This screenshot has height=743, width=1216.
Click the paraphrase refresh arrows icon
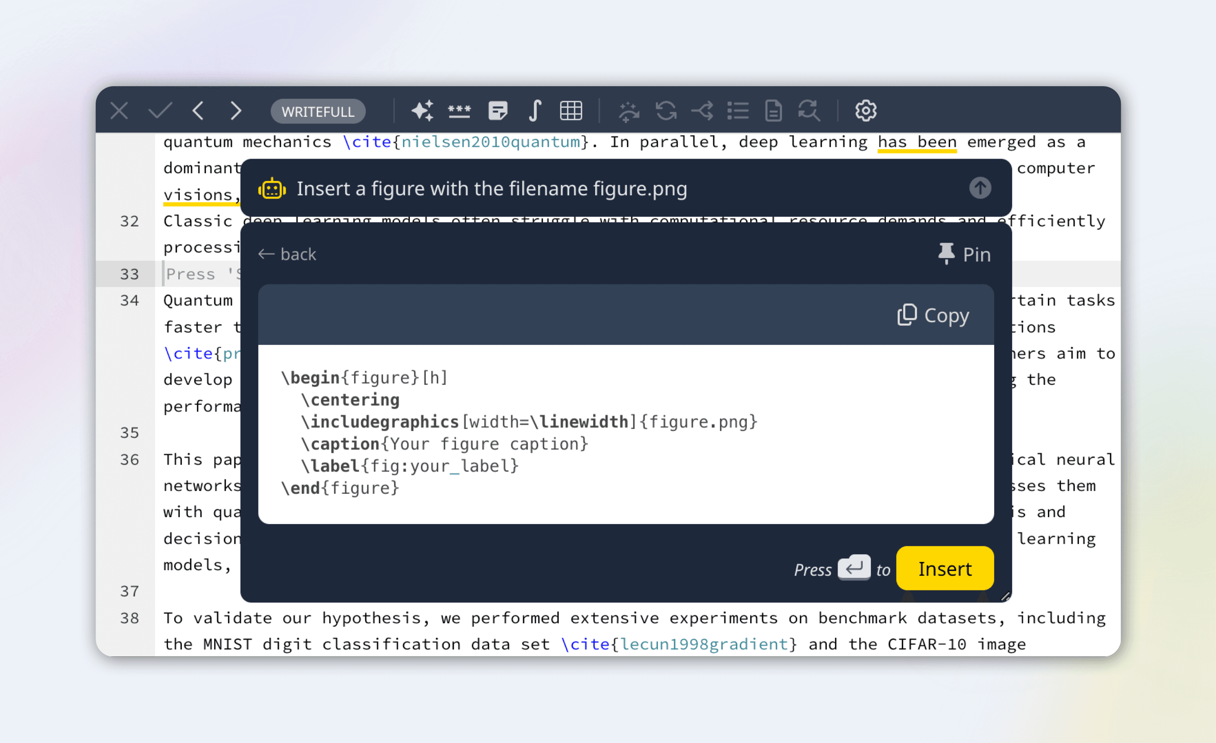click(666, 111)
